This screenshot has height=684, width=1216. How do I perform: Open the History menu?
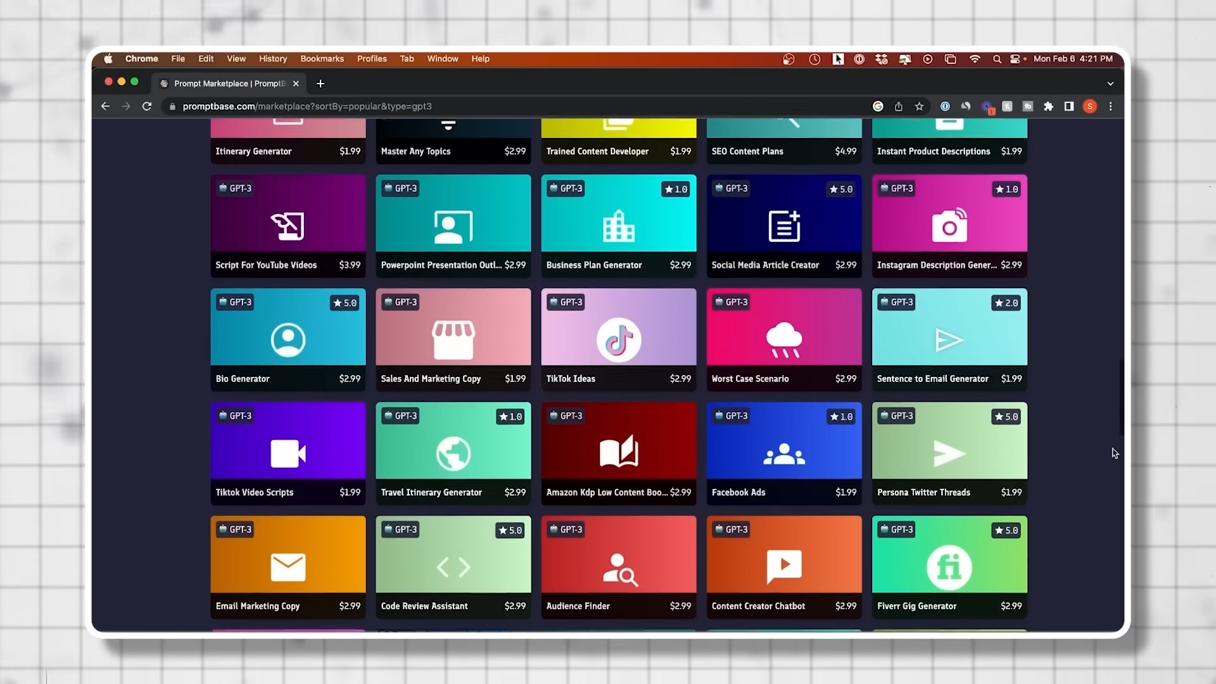[x=272, y=59]
